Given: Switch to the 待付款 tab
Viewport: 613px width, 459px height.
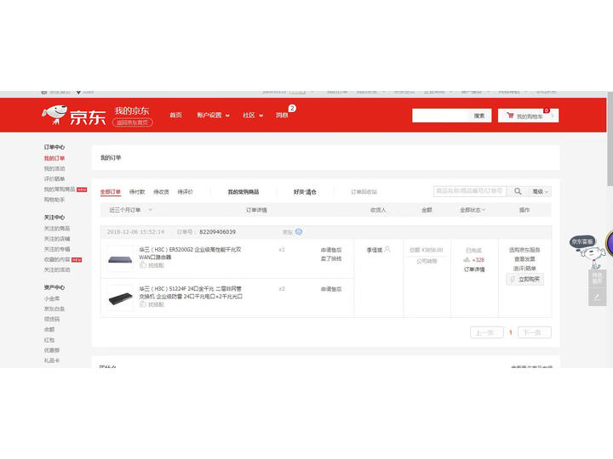Looking at the screenshot, I should (137, 191).
